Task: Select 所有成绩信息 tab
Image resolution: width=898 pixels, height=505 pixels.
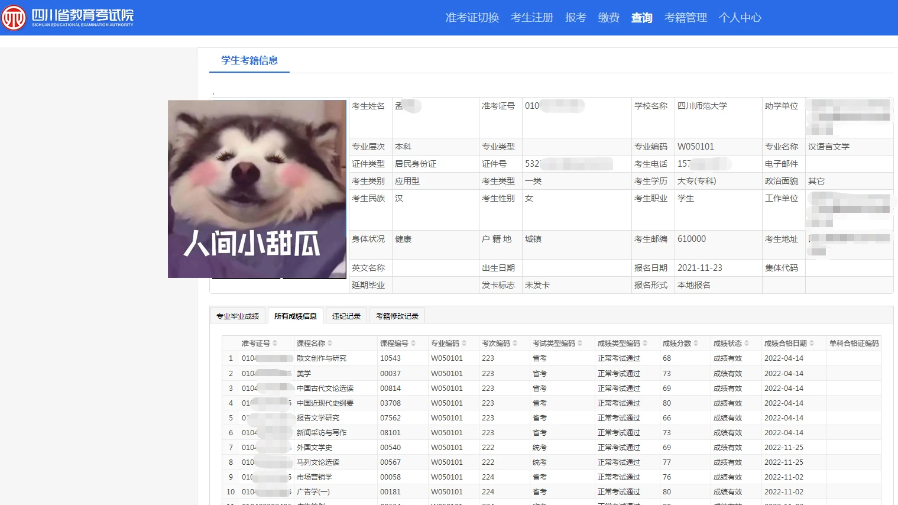Action: point(296,316)
